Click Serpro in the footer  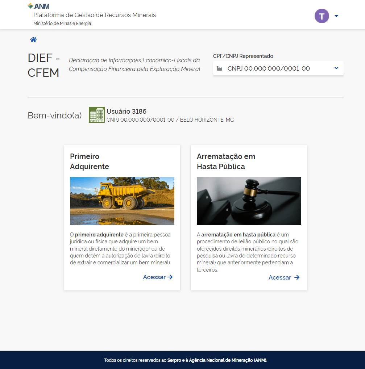pos(174,360)
